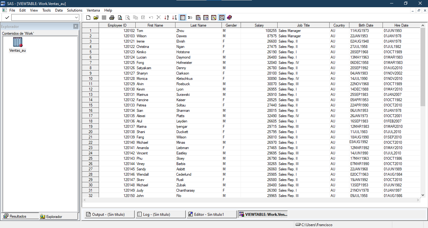The image size is (428, 228).
Task: Click the Sort Descending (Z-A) icon
Action: coord(175,18)
